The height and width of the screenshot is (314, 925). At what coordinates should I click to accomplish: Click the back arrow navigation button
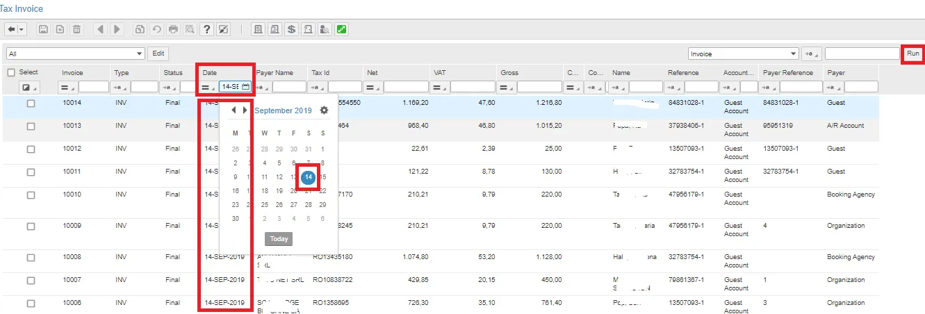pyautogui.click(x=11, y=29)
